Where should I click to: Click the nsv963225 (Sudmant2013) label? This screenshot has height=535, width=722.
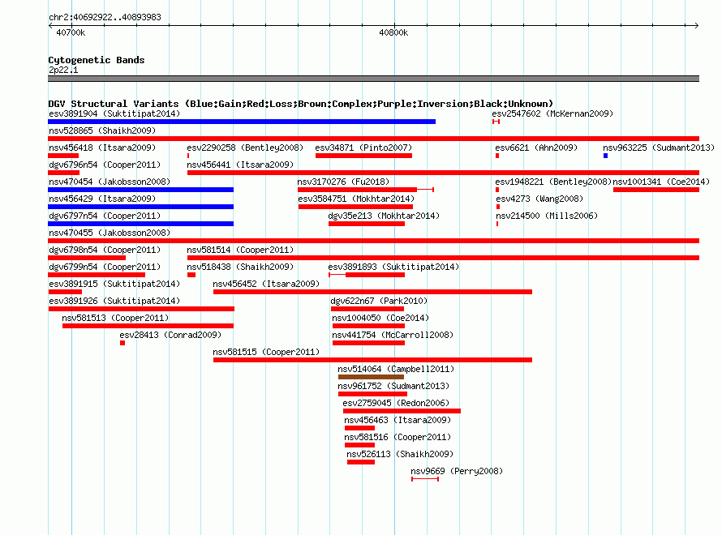tap(659, 148)
